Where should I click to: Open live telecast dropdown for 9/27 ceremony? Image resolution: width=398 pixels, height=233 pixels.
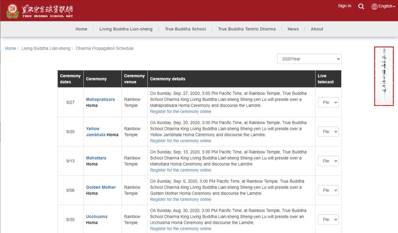pos(328,103)
